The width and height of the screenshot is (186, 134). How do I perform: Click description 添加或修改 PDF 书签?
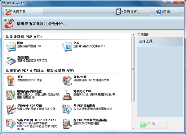point(29,80)
